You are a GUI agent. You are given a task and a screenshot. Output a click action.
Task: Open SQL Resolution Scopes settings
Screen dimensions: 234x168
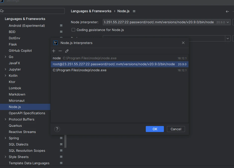point(27,151)
